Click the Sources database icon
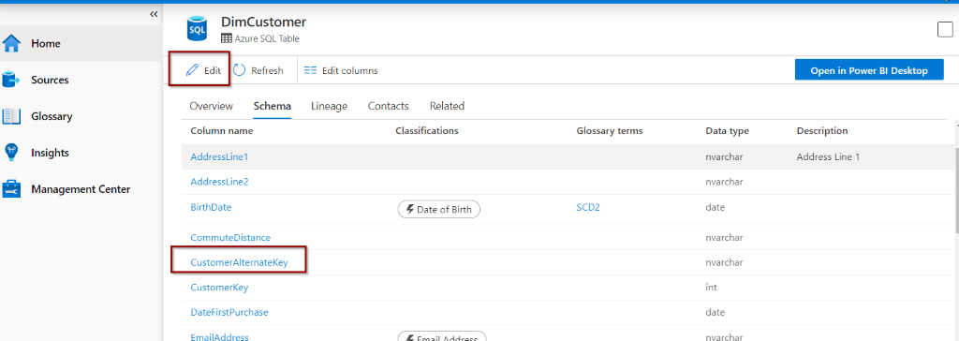The height and width of the screenshot is (341, 959). click(x=12, y=81)
